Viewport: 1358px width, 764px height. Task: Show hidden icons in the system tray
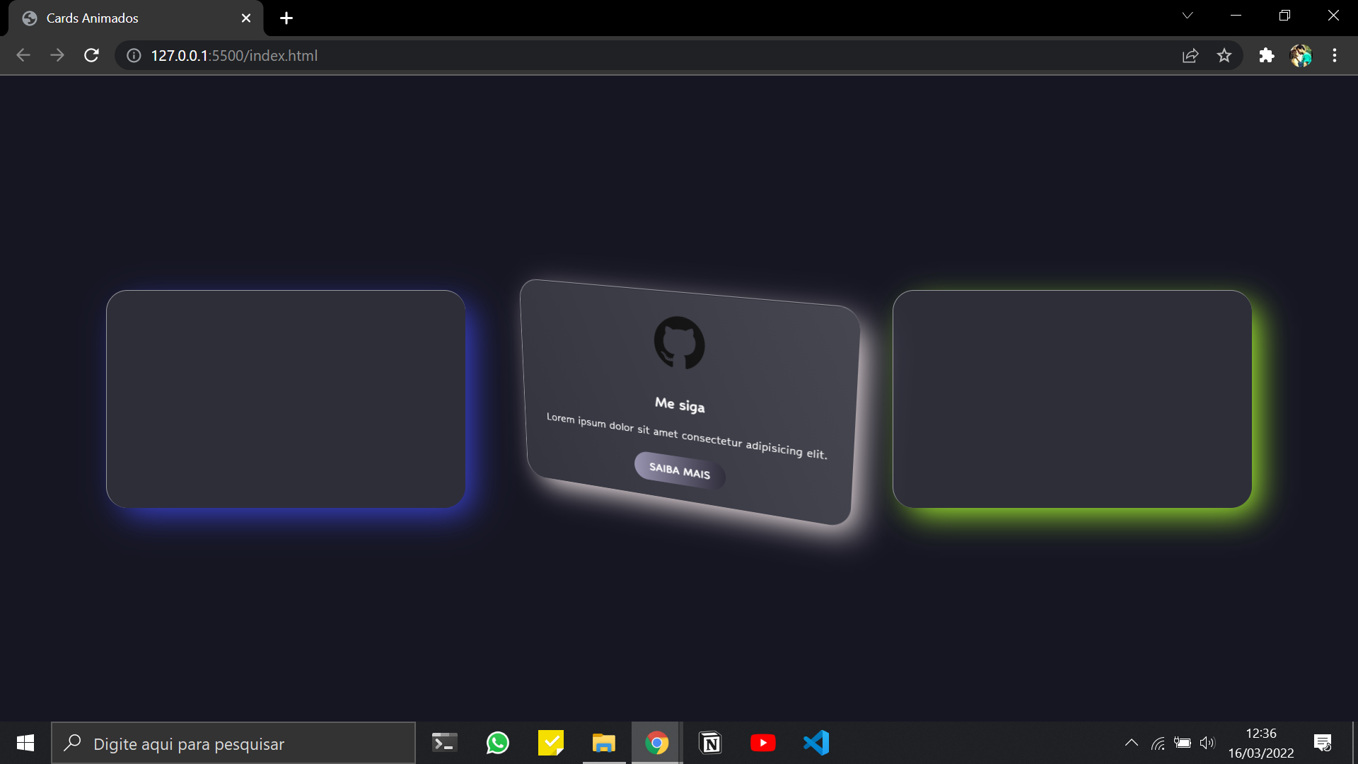tap(1132, 742)
